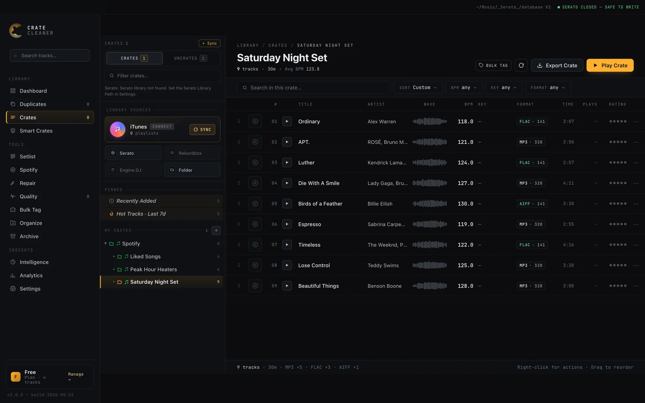Open the Sort Custom dropdown
The width and height of the screenshot is (645, 403).
pyautogui.click(x=418, y=88)
